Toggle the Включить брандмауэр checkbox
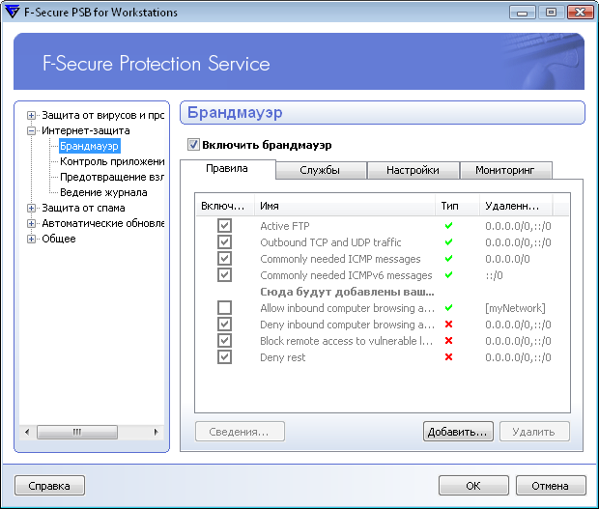 [x=193, y=145]
